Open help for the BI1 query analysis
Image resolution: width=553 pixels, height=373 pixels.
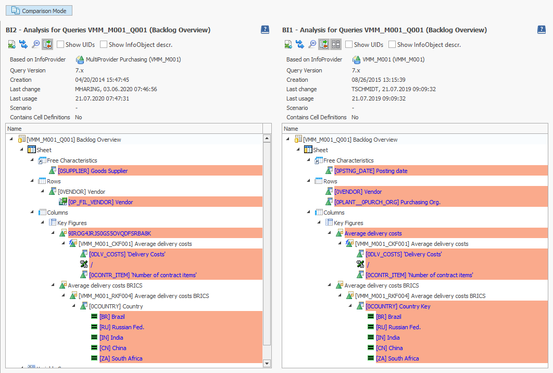click(x=541, y=30)
